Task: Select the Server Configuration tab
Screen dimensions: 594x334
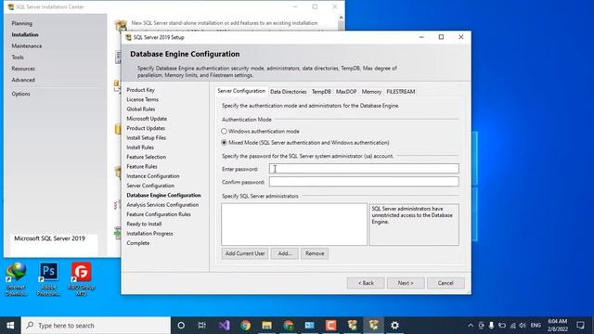Action: pyautogui.click(x=241, y=91)
